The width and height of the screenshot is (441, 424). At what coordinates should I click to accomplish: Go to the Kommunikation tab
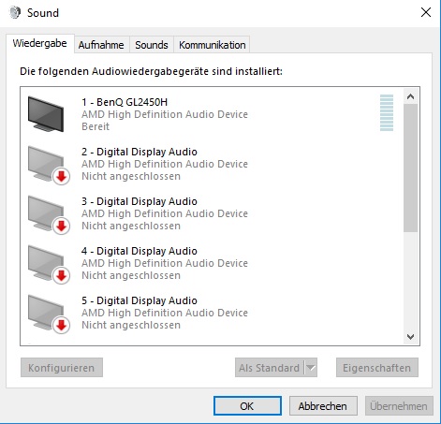point(212,45)
